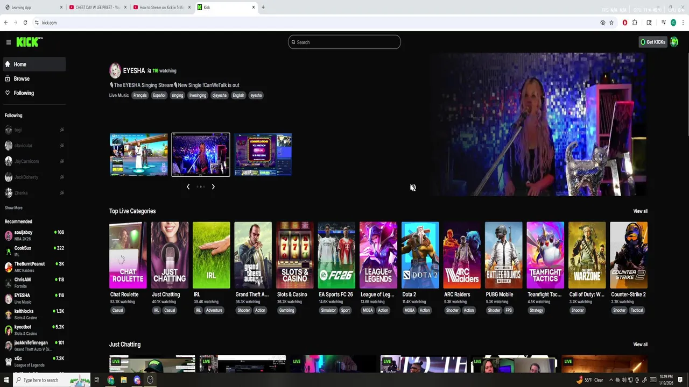Switch to Learning App tab
This screenshot has width=689, height=387.
pyautogui.click(x=32, y=8)
